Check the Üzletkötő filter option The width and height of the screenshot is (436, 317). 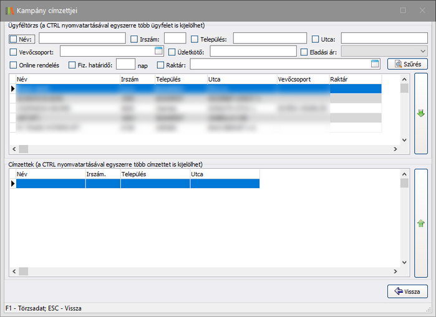pos(172,52)
